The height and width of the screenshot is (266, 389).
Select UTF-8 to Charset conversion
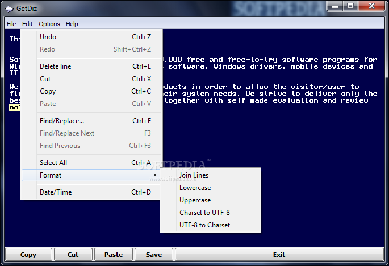pyautogui.click(x=210, y=225)
